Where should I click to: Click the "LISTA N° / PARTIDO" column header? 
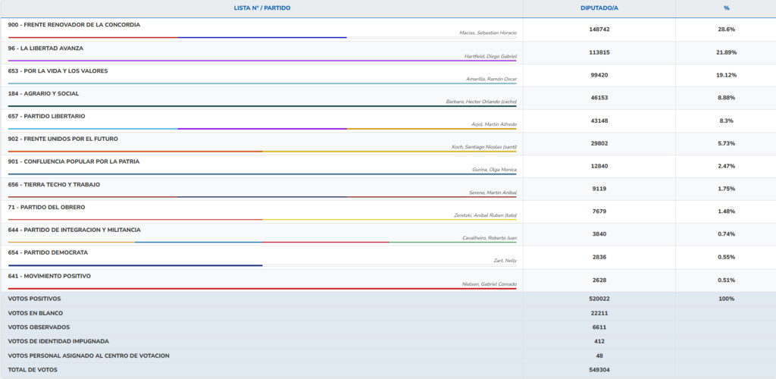[x=261, y=8]
